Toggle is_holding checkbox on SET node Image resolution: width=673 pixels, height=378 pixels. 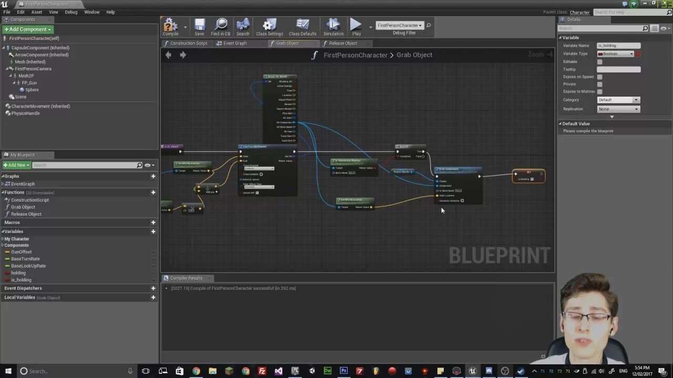532,179
